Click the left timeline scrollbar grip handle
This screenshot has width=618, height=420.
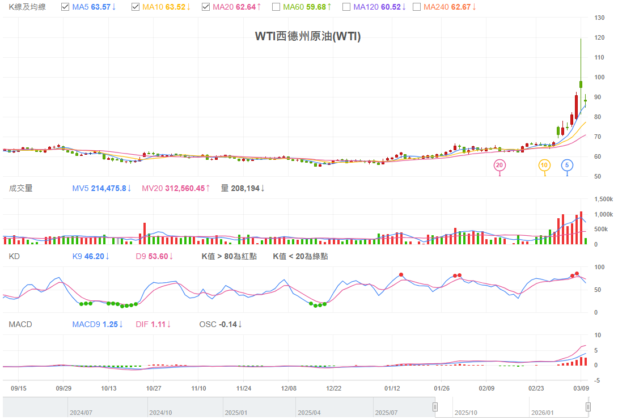pyautogui.click(x=435, y=406)
